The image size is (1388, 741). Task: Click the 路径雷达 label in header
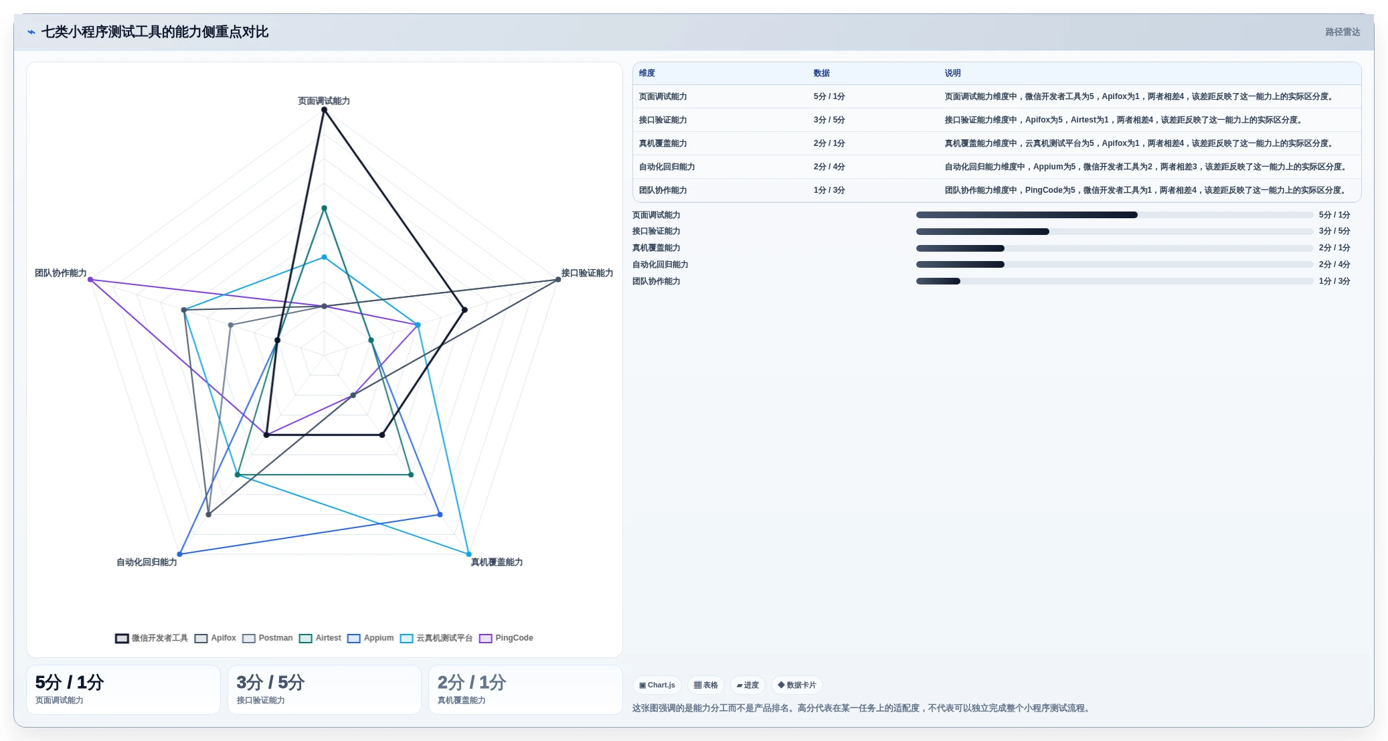pos(1342,32)
